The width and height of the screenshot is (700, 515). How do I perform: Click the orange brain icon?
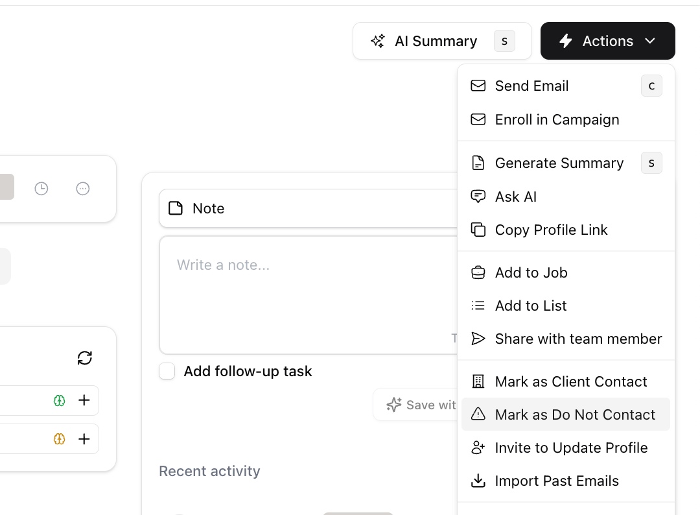click(x=60, y=439)
